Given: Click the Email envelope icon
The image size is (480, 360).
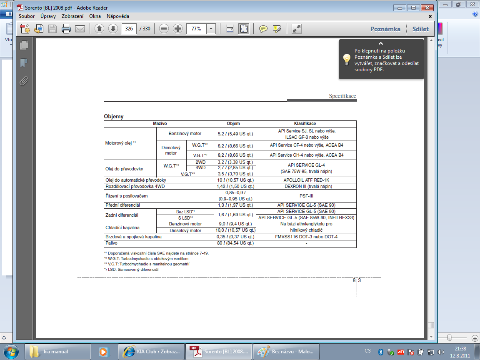Looking at the screenshot, I should tap(80, 29).
